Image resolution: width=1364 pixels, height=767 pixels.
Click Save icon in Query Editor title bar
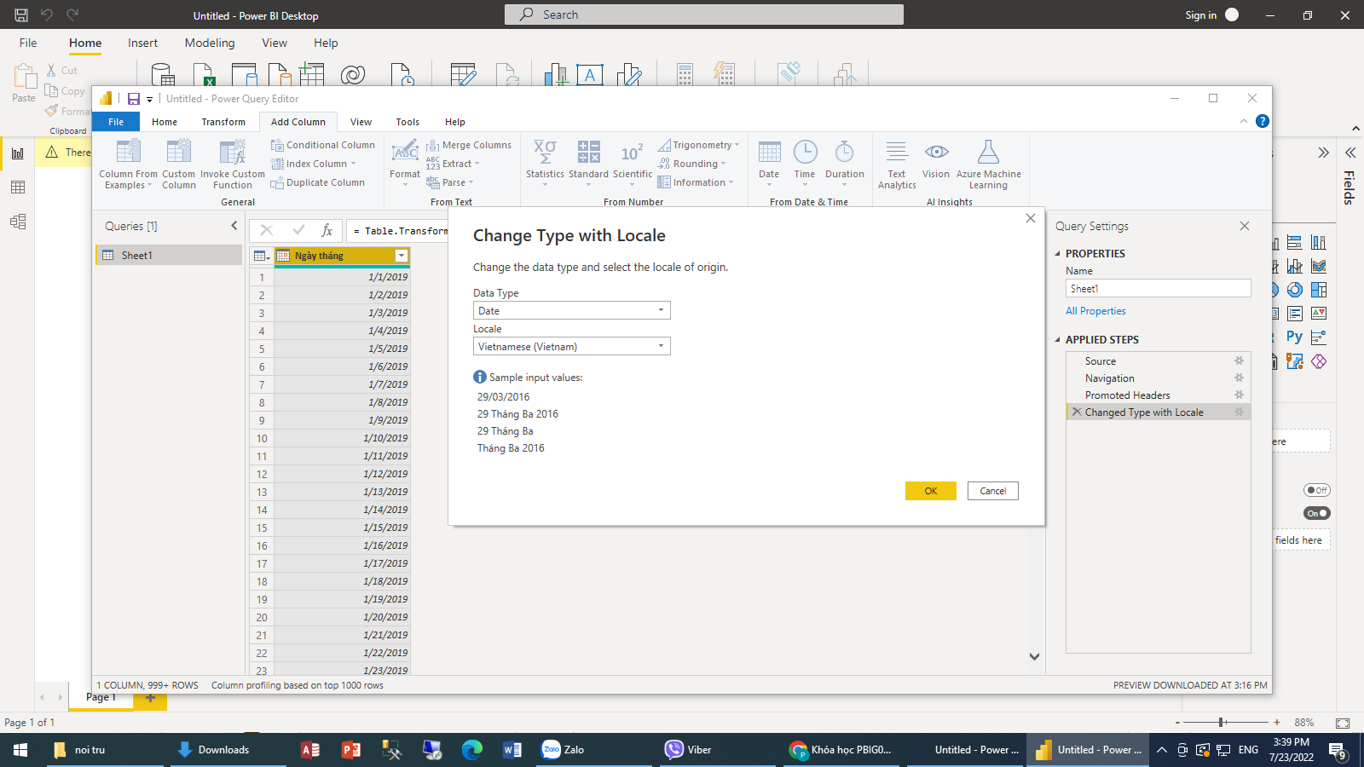[x=134, y=99]
